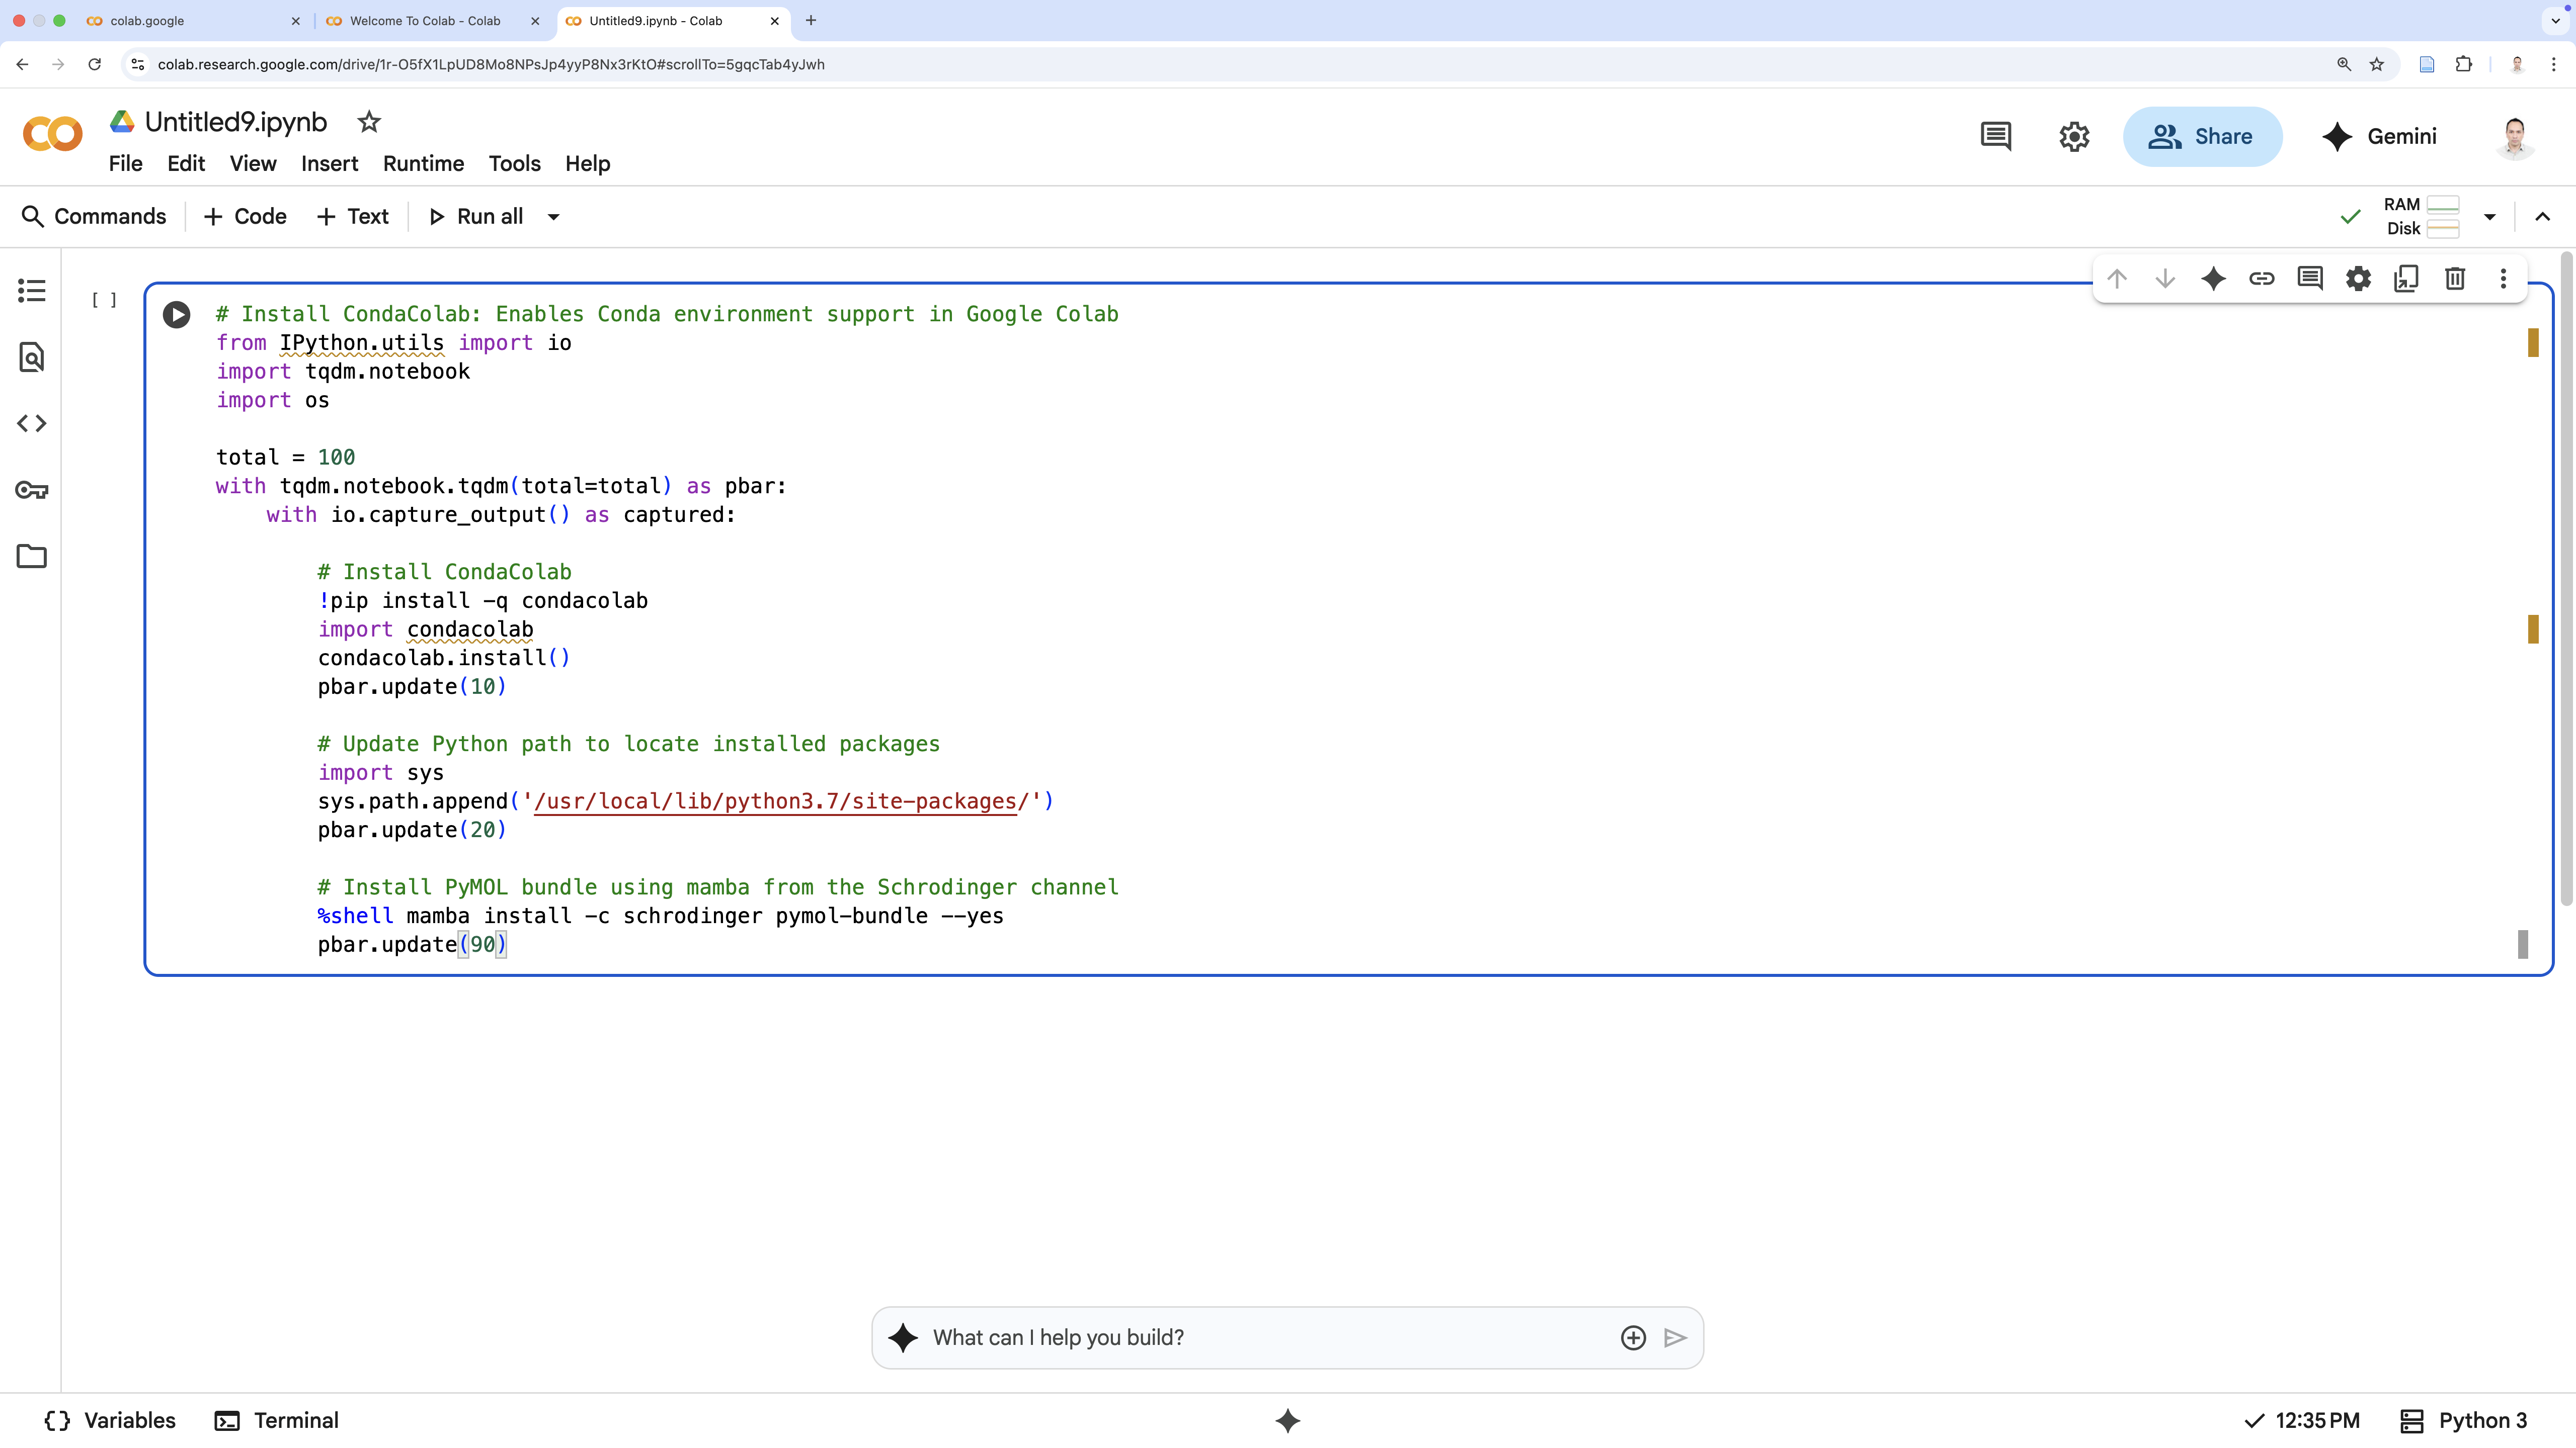Open the Files folder sidebar icon
2576x1448 pixels.
pyautogui.click(x=32, y=557)
